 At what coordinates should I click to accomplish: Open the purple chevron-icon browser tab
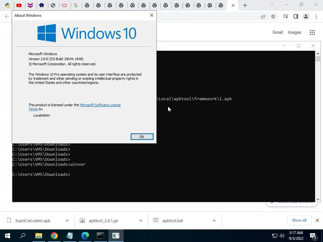tap(30, 5)
